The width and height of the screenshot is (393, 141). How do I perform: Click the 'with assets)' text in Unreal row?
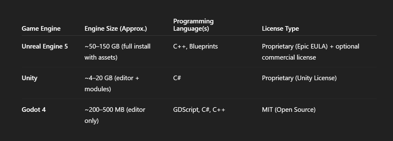(101, 57)
